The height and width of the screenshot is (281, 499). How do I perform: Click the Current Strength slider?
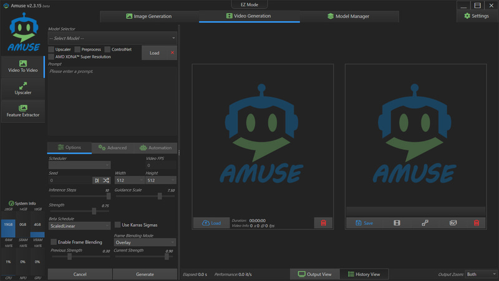144,257
